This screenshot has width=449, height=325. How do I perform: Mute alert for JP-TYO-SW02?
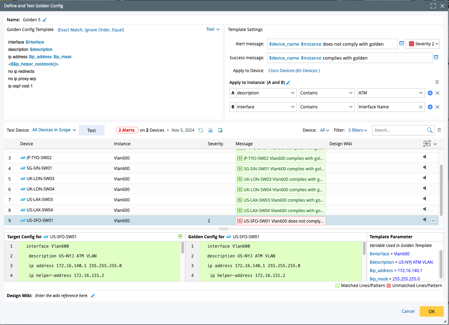(425, 157)
